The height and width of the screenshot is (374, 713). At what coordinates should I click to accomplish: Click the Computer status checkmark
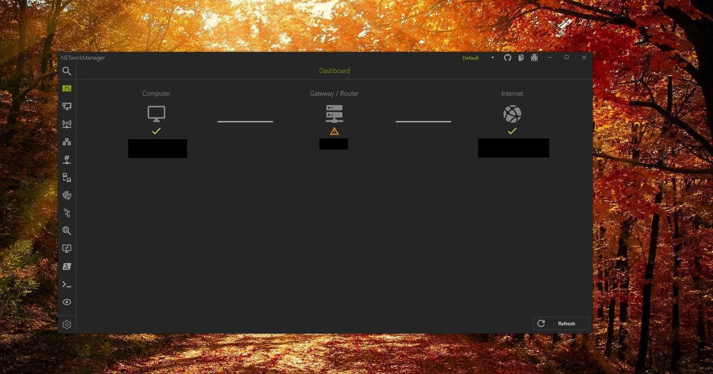click(x=156, y=131)
